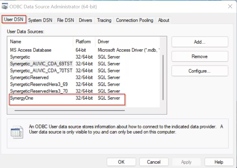Go to the File DSN tab
Viewport: 237px width, 168px height.
pos(65,20)
